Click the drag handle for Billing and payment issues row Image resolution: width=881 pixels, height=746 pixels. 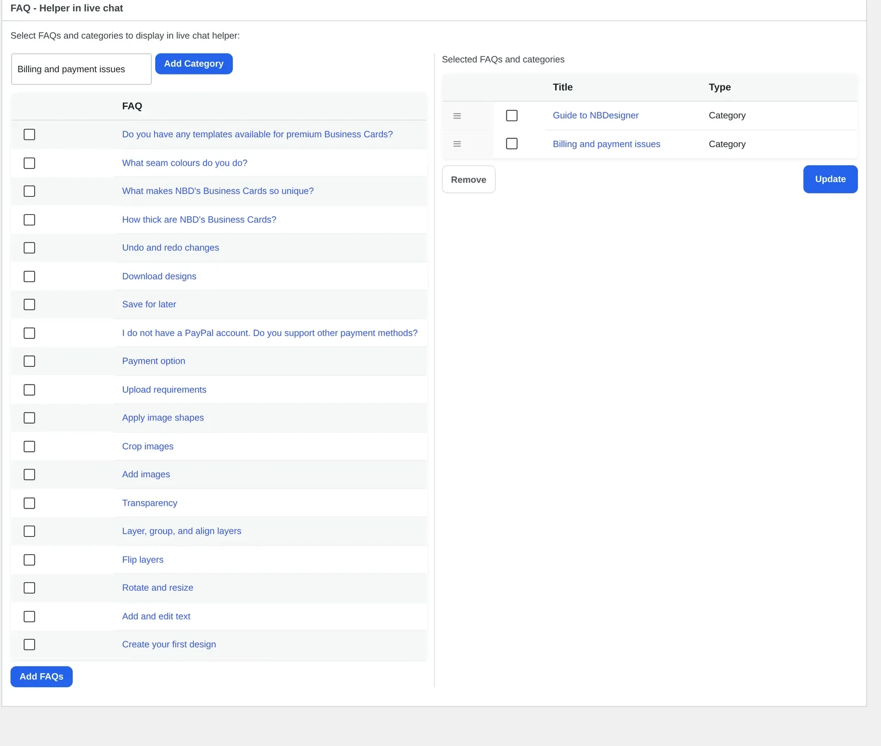457,144
